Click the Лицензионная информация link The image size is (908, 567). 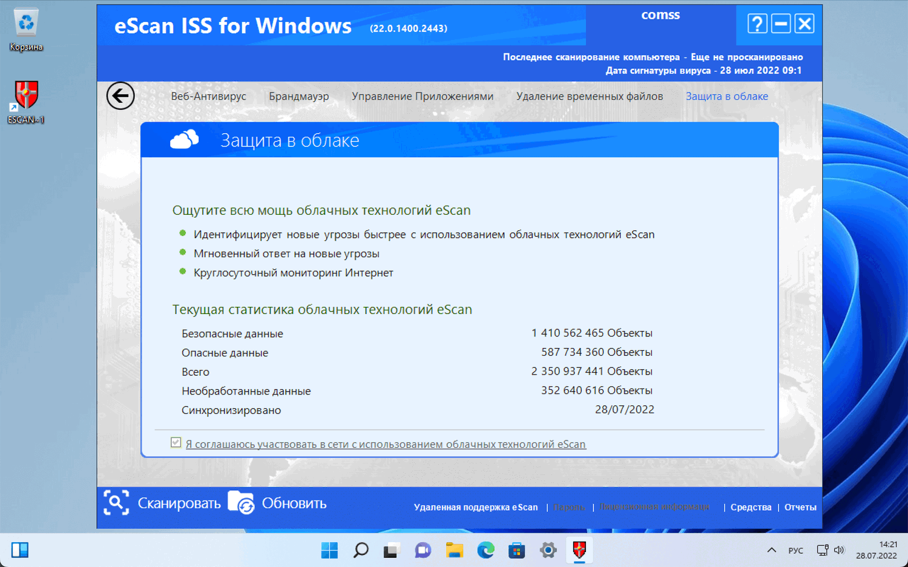click(655, 506)
